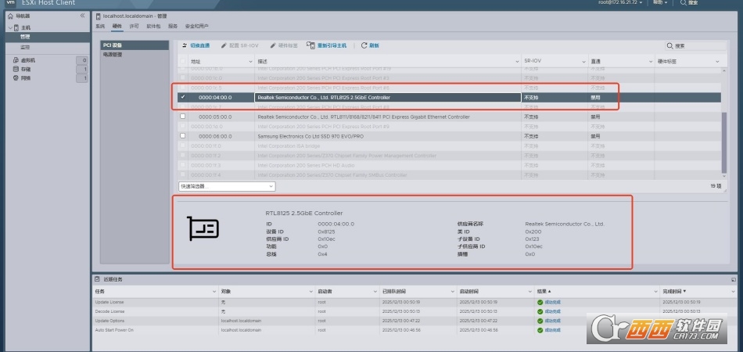This screenshot has width=743, height=352.
Task: Click the network card icon in the details pane
Action: click(203, 228)
